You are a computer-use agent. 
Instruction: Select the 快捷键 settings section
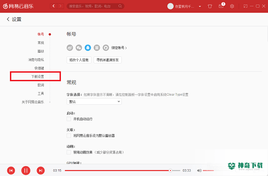pos(39,68)
